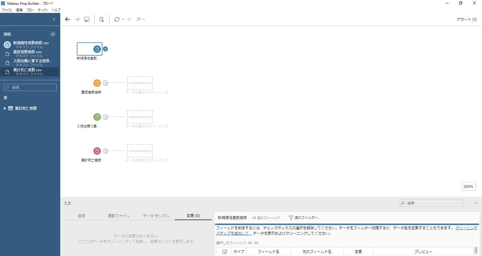Collapse the connections pane with the chevron

pos(54,19)
